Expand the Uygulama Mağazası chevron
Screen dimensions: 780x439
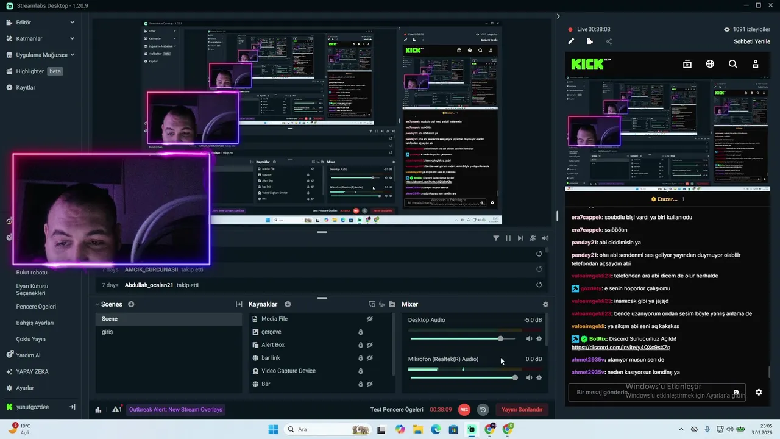click(x=73, y=54)
